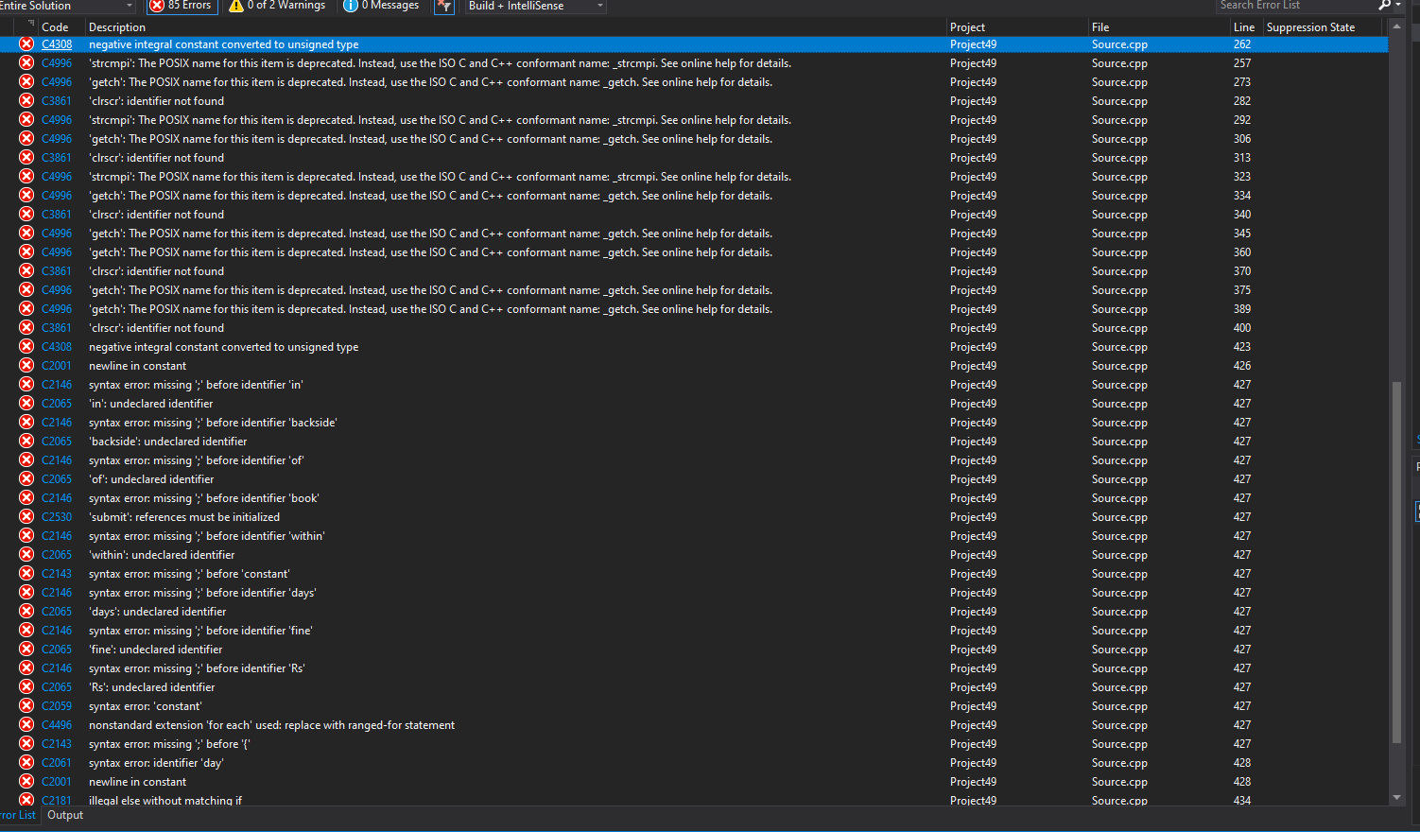Click the error icon on the line 257 row
Image resolution: width=1420 pixels, height=832 pixels.
(x=26, y=63)
